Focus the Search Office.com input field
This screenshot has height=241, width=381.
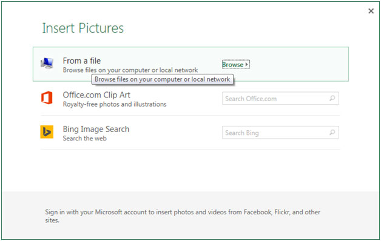280,98
